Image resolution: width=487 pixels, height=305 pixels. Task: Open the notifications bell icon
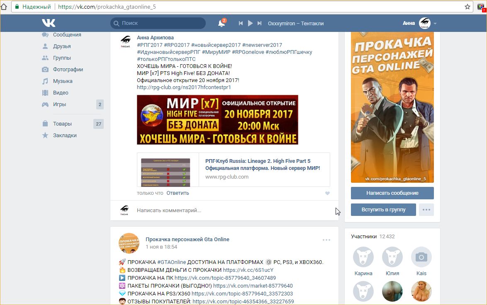(222, 23)
